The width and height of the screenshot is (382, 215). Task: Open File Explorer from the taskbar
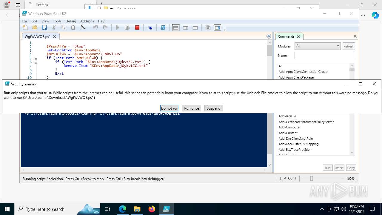pyautogui.click(x=137, y=209)
